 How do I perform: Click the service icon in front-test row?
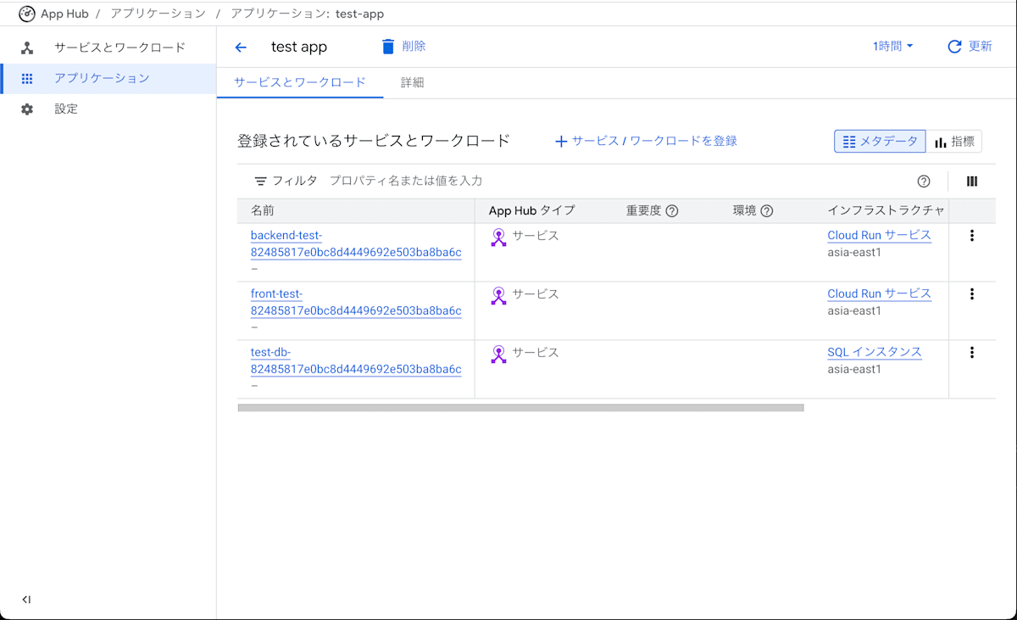(498, 296)
